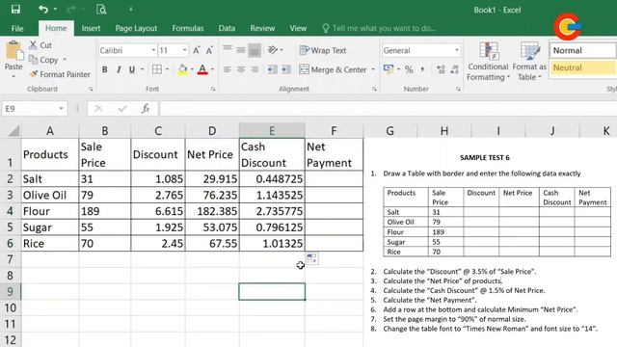The height and width of the screenshot is (347, 617).
Task: Open the Insert Function fx dialog
Action: (146, 109)
